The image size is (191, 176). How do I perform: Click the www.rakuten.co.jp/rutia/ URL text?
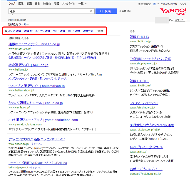tap(145, 130)
